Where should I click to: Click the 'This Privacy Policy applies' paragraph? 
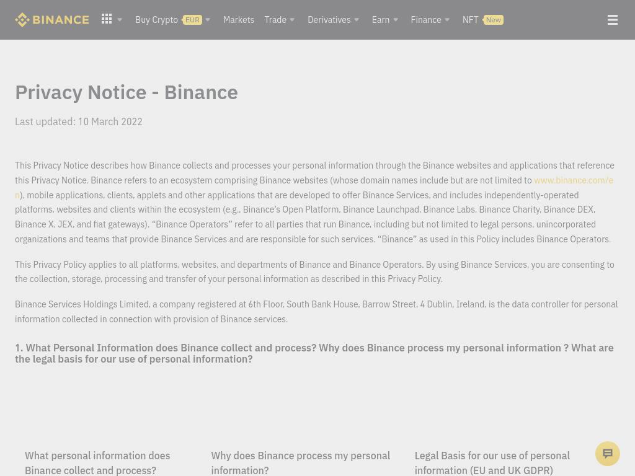coord(314,271)
